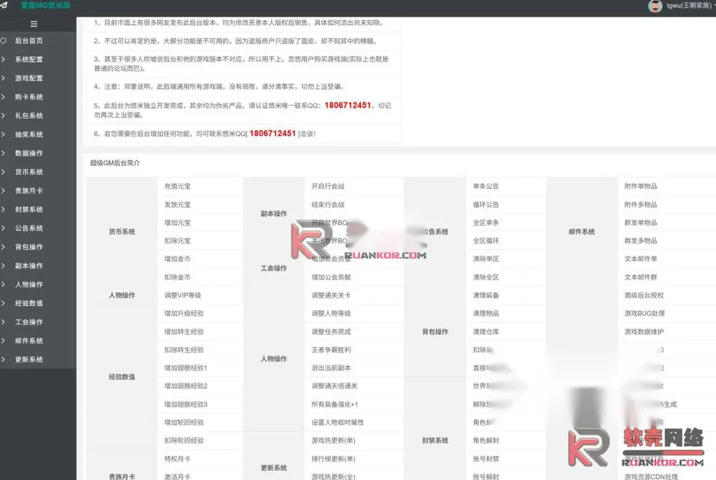Click QQ number 1806712451 in notice 6
Screen dimensions: 716x480
tap(273, 133)
